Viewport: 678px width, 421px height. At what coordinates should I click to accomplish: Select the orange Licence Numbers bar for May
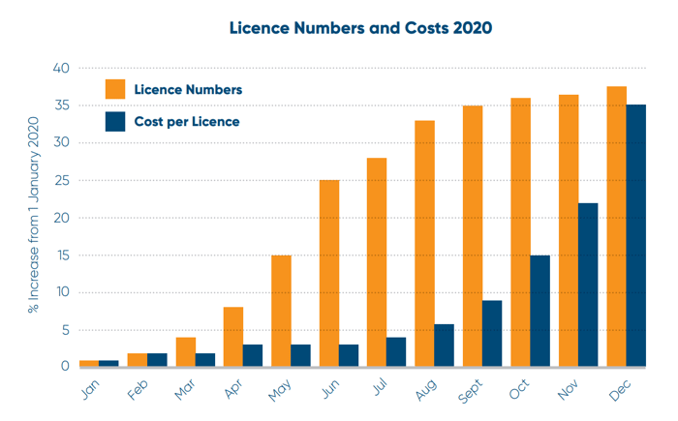[282, 311]
